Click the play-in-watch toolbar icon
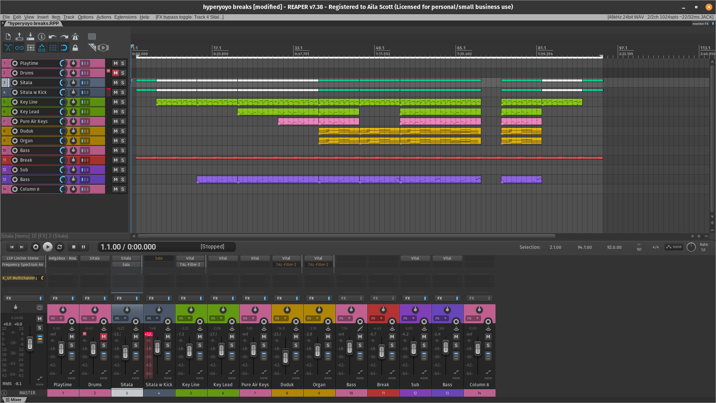This screenshot has height=403, width=716. point(104,48)
